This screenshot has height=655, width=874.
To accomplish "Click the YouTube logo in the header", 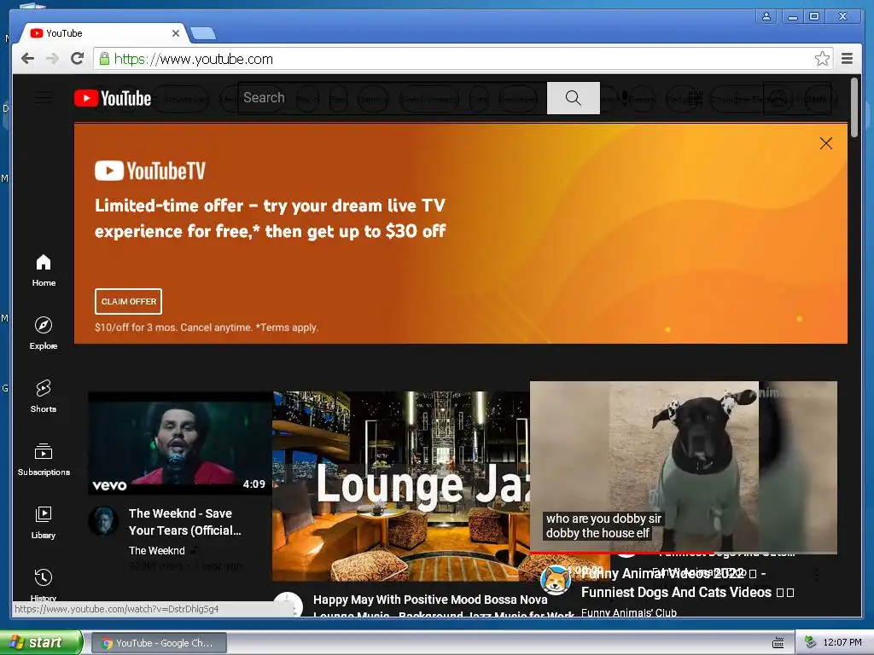I will pyautogui.click(x=113, y=99).
